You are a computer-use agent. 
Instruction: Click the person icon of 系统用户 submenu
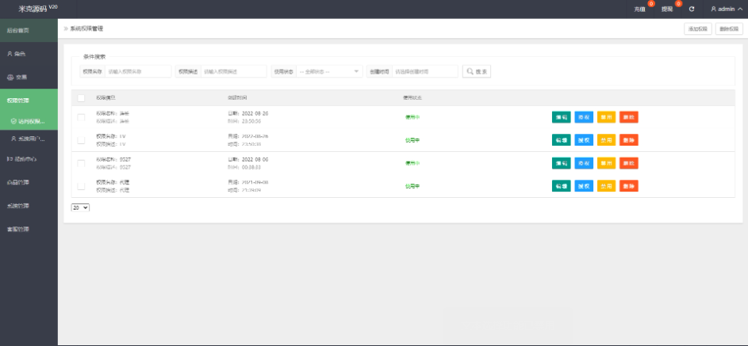13,139
